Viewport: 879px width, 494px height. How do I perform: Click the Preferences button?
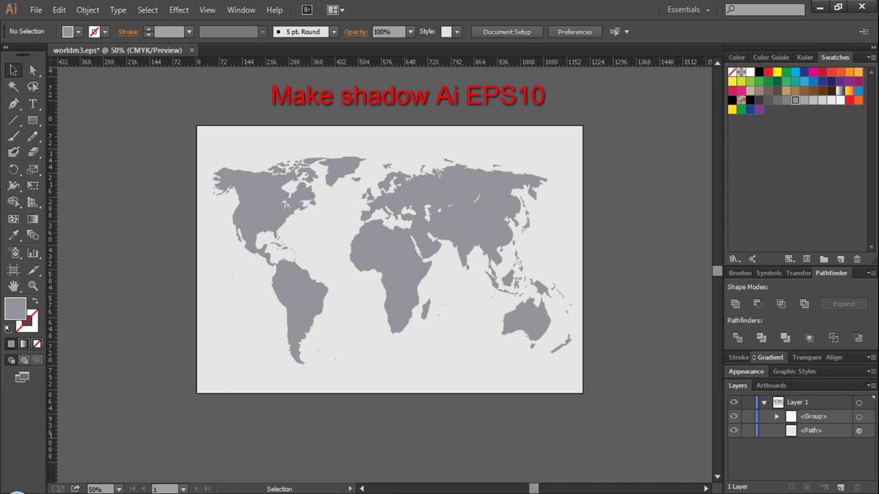pyautogui.click(x=575, y=32)
